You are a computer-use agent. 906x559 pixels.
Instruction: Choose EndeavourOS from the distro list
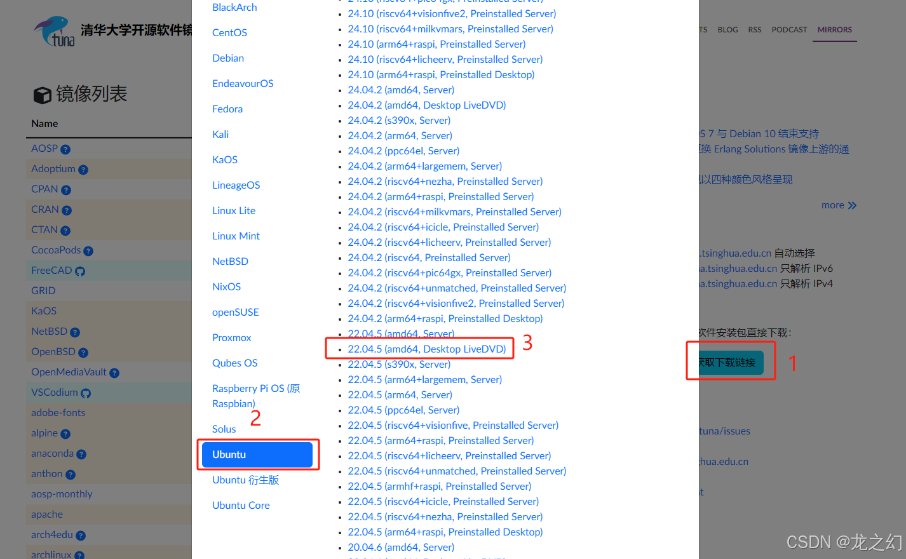pyautogui.click(x=243, y=83)
